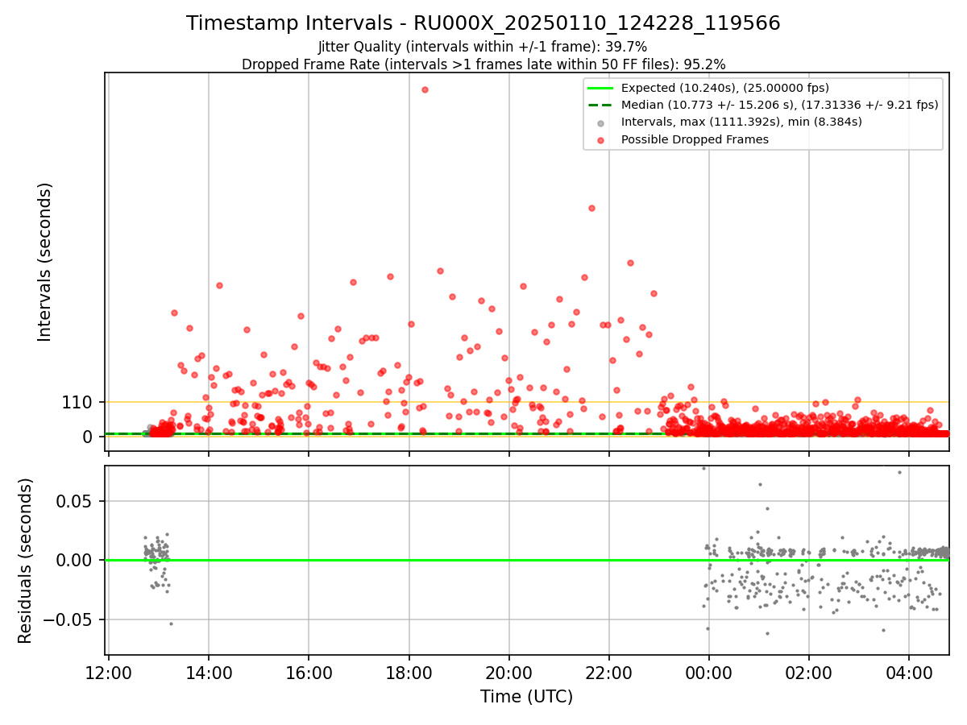967x725 pixels.
Task: Click the highest red outlier point near 18:00
Action: pyautogui.click(x=425, y=89)
